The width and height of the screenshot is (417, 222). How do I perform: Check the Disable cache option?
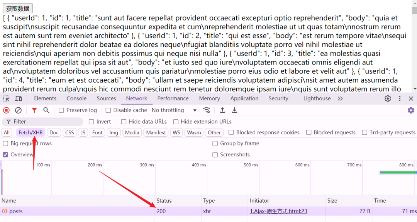[108, 110]
